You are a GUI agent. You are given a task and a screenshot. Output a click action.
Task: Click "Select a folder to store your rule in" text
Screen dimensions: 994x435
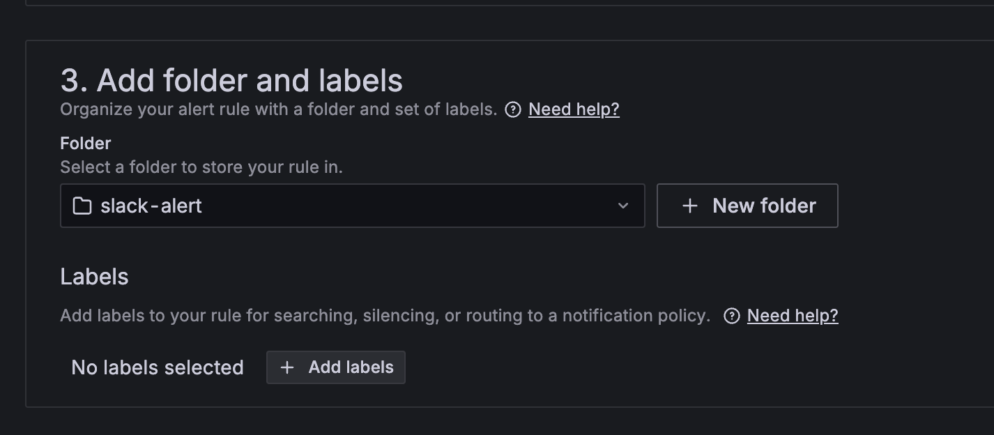(201, 167)
